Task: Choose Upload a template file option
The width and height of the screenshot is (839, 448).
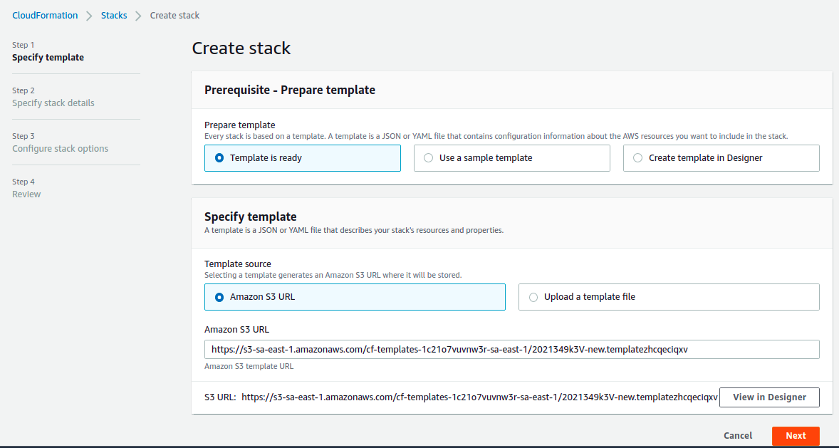Action: pos(669,296)
